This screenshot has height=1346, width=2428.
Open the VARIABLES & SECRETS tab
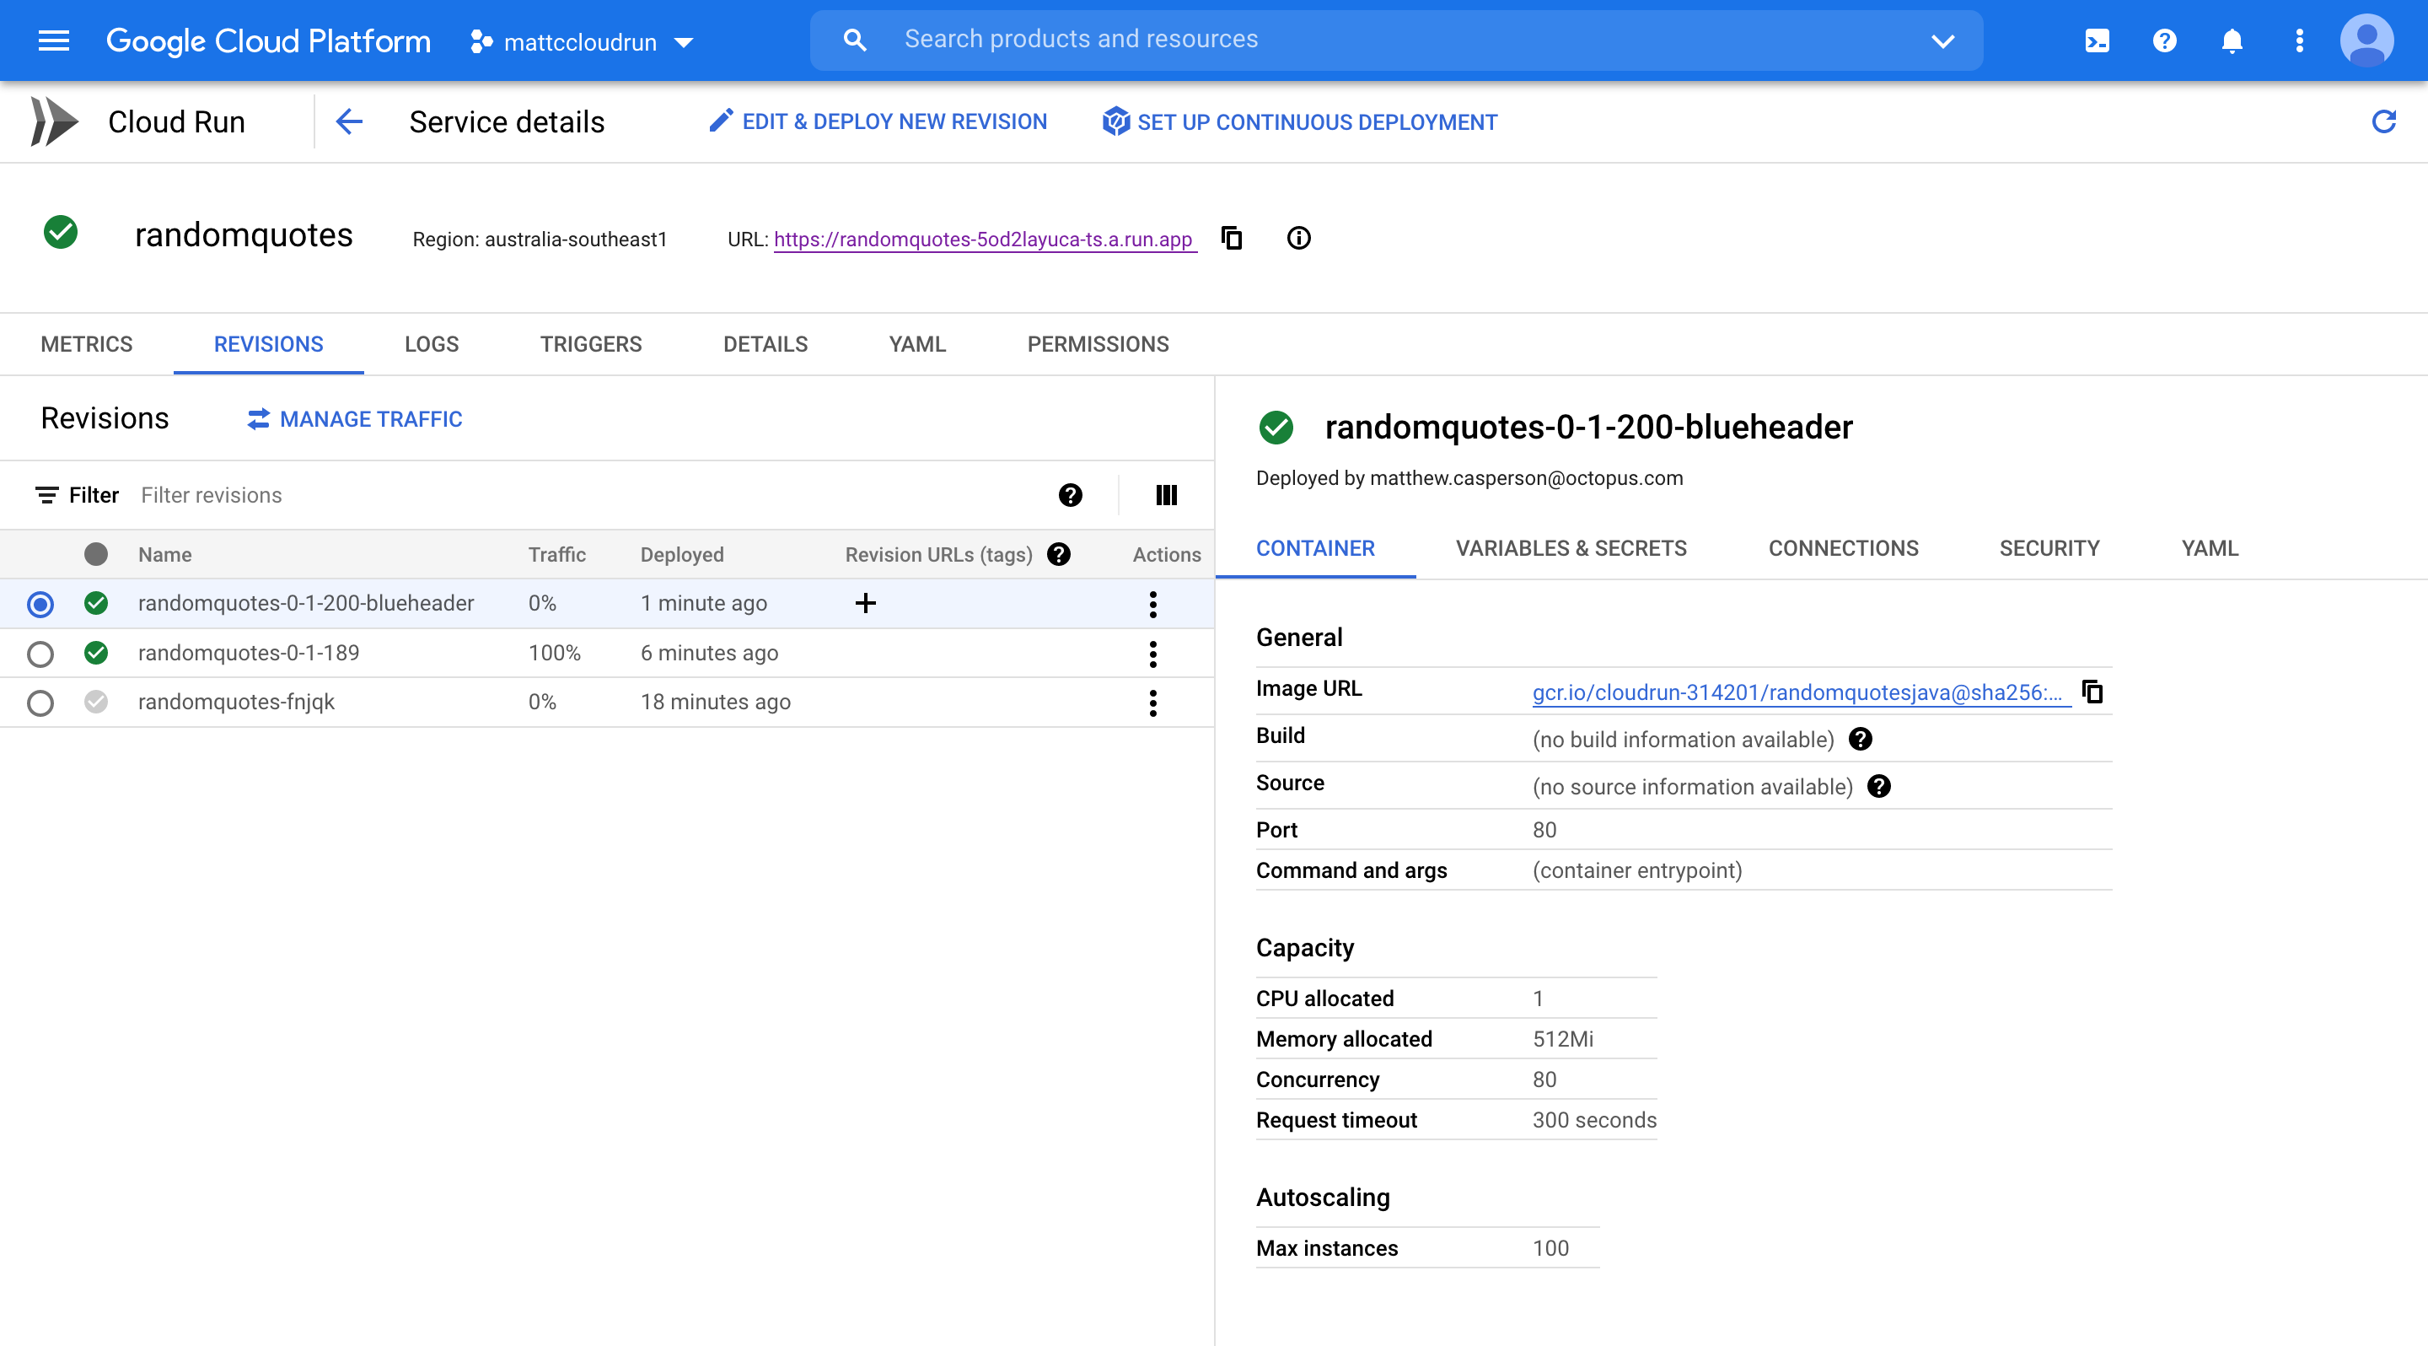[x=1571, y=548]
